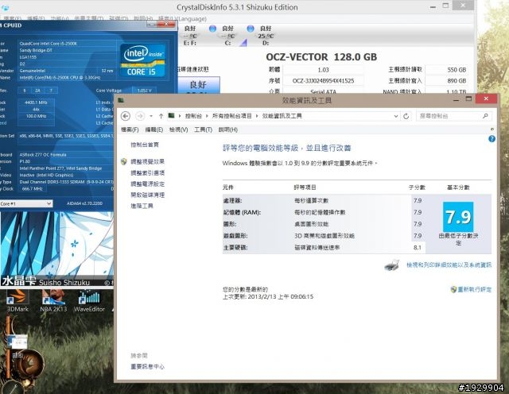
Task: Click the blue help question mark icon
Action: coord(492,139)
